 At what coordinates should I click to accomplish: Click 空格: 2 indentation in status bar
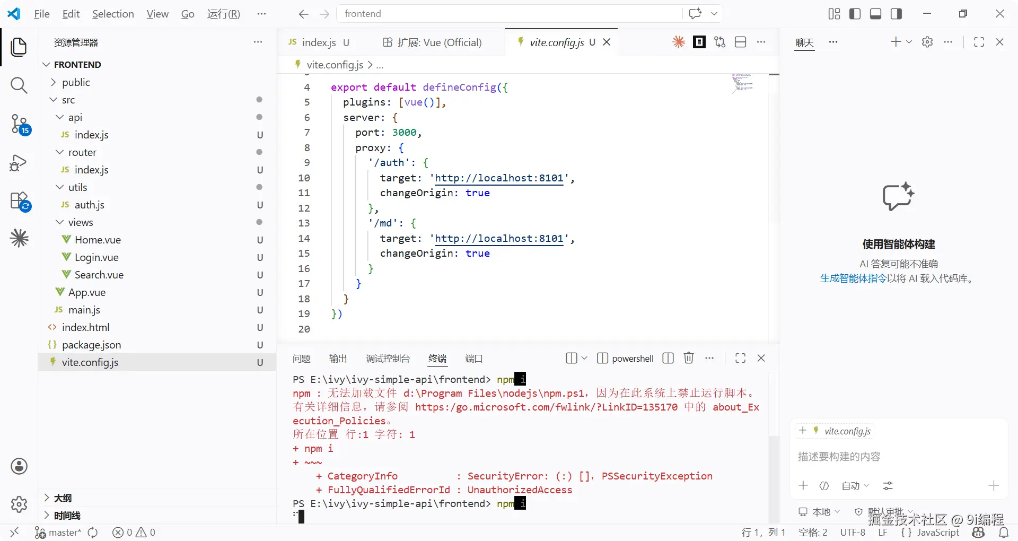click(x=813, y=533)
